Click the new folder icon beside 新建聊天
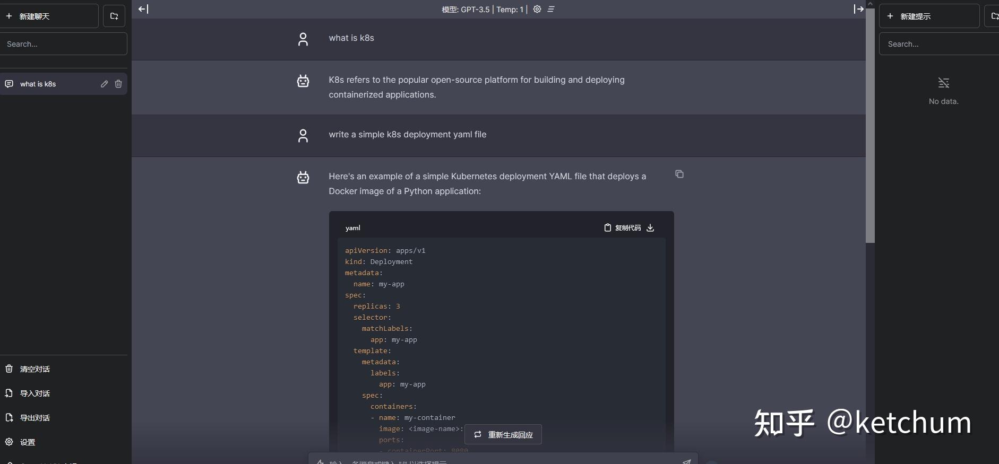999x464 pixels. tap(114, 16)
